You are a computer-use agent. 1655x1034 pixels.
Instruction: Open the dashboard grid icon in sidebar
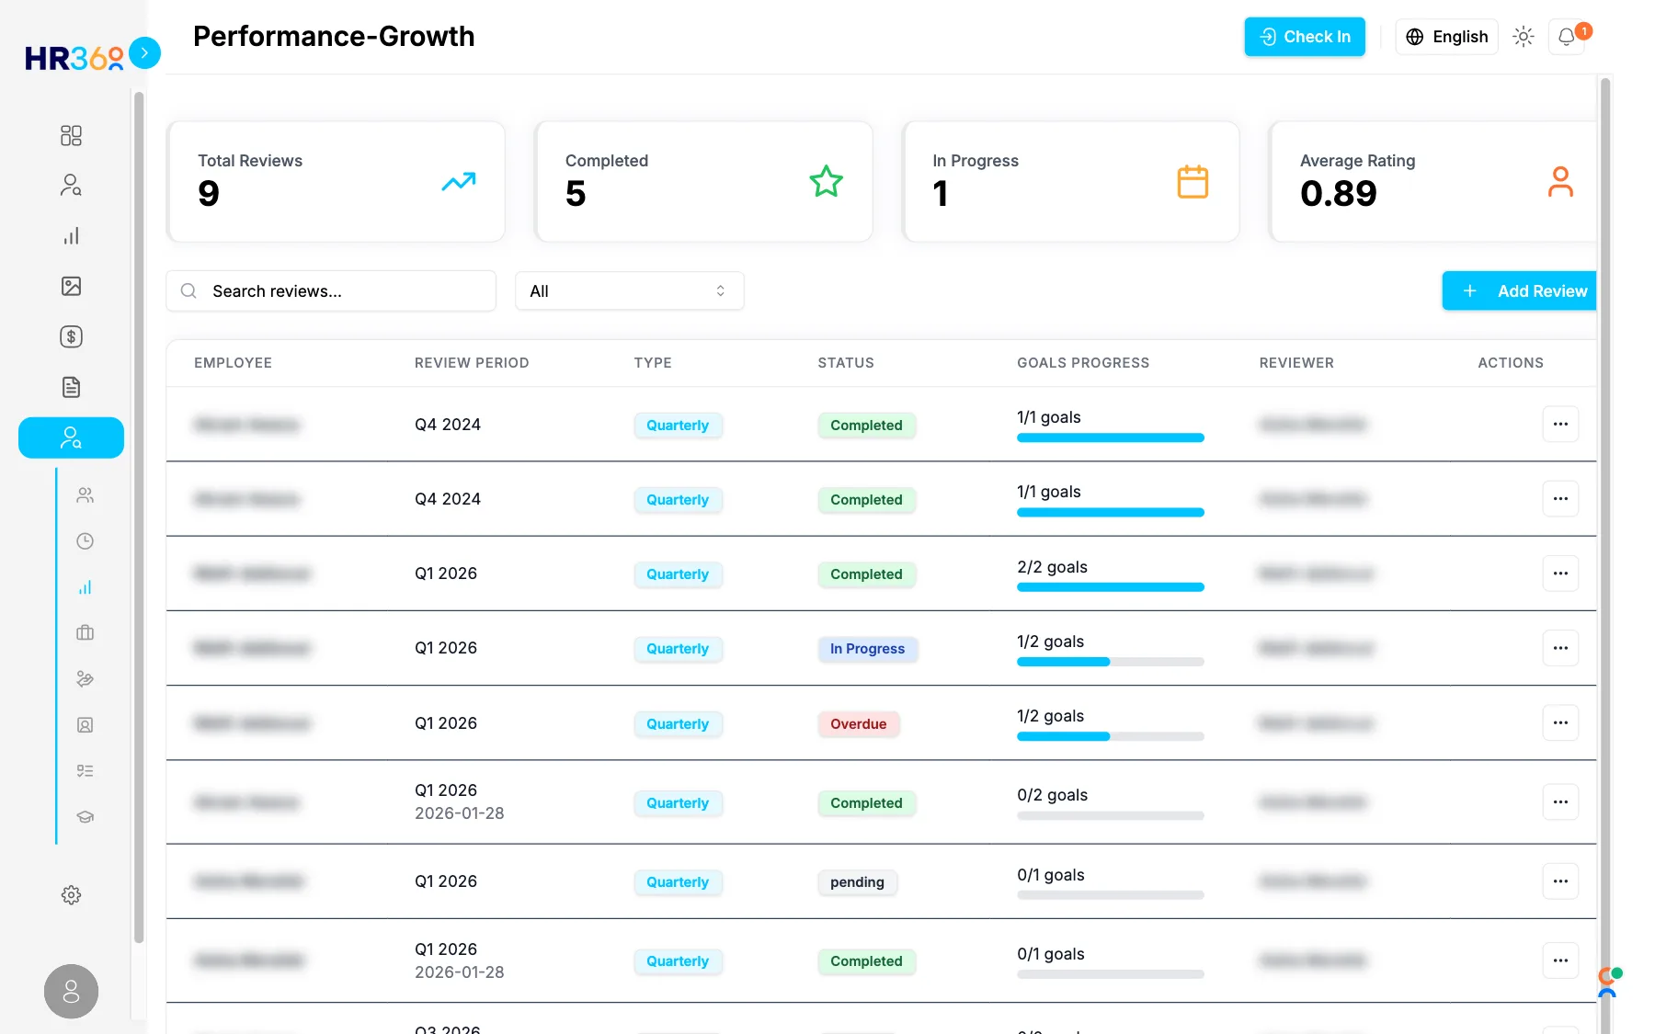(x=71, y=136)
